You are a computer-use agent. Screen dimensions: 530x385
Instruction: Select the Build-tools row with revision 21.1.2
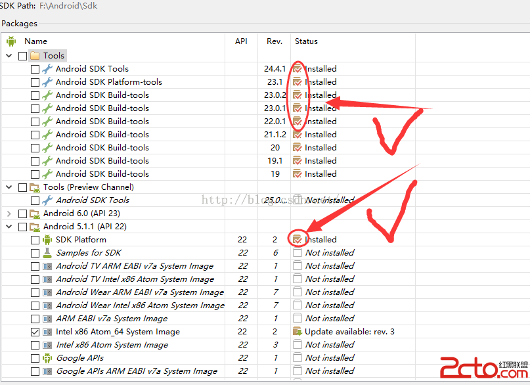(x=208, y=135)
